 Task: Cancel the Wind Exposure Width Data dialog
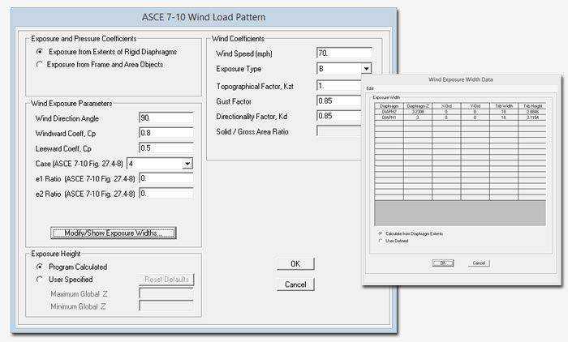[x=479, y=263]
